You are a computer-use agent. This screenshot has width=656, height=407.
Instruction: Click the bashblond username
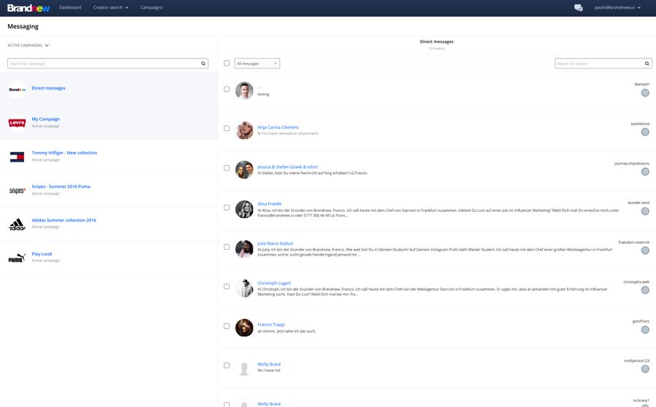(x=640, y=124)
